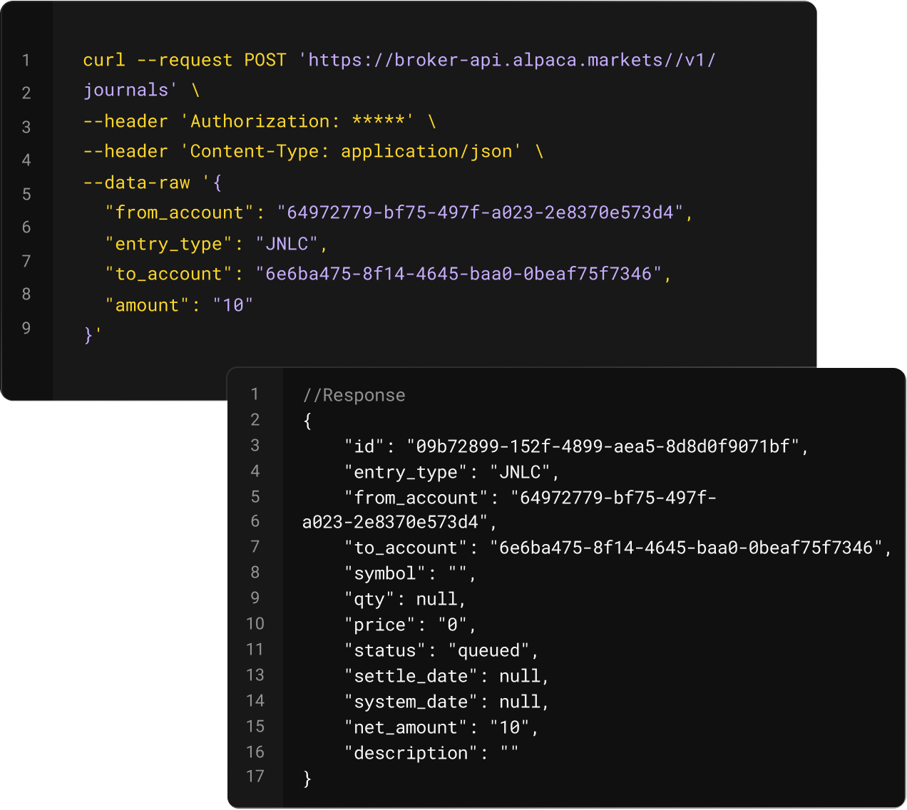Click line number 17 in the response gutter
This screenshot has width=907, height=810.
coord(255,776)
